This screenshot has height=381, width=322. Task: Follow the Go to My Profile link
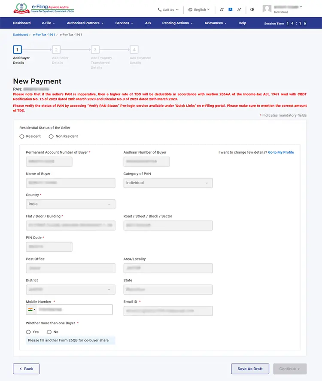pyautogui.click(x=281, y=152)
